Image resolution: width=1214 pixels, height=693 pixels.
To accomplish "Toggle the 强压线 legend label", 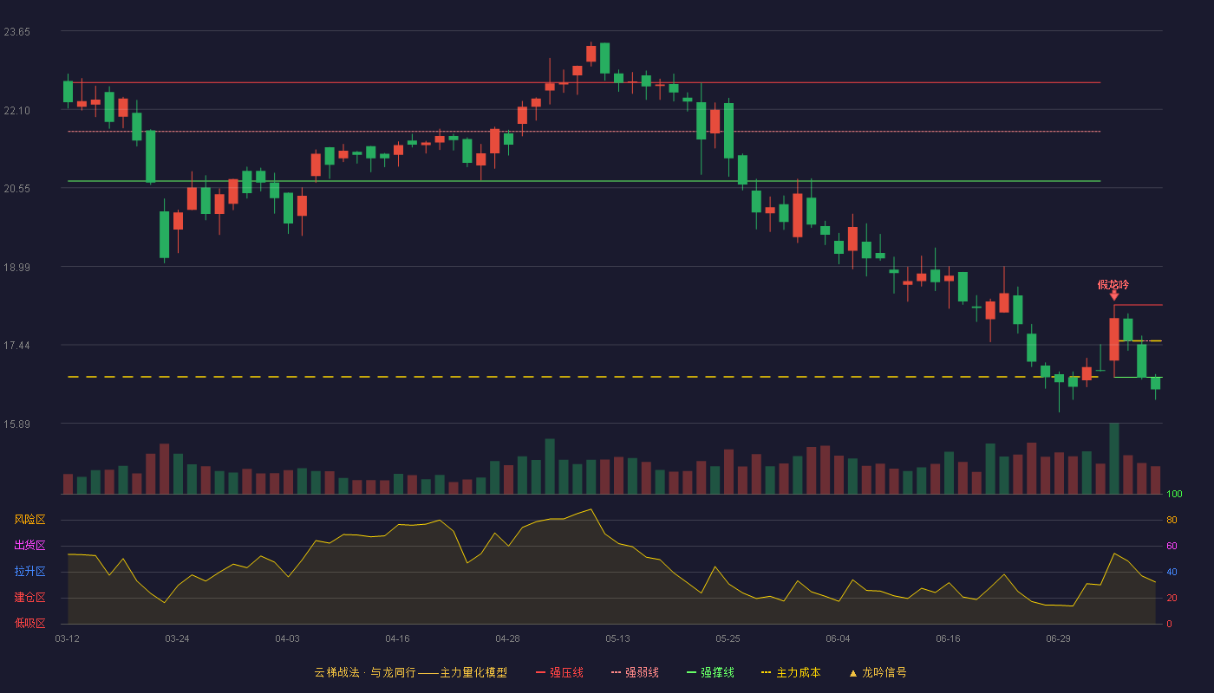I will coord(566,673).
